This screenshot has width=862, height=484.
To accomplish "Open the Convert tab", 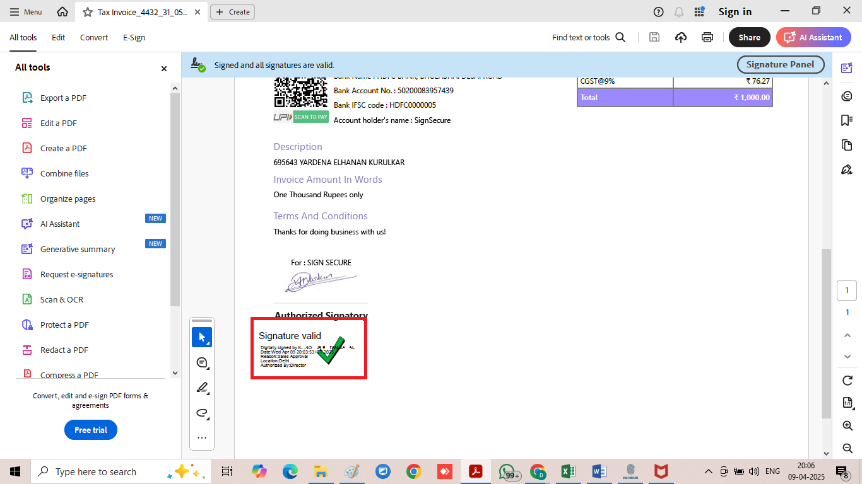I will 94,37.
